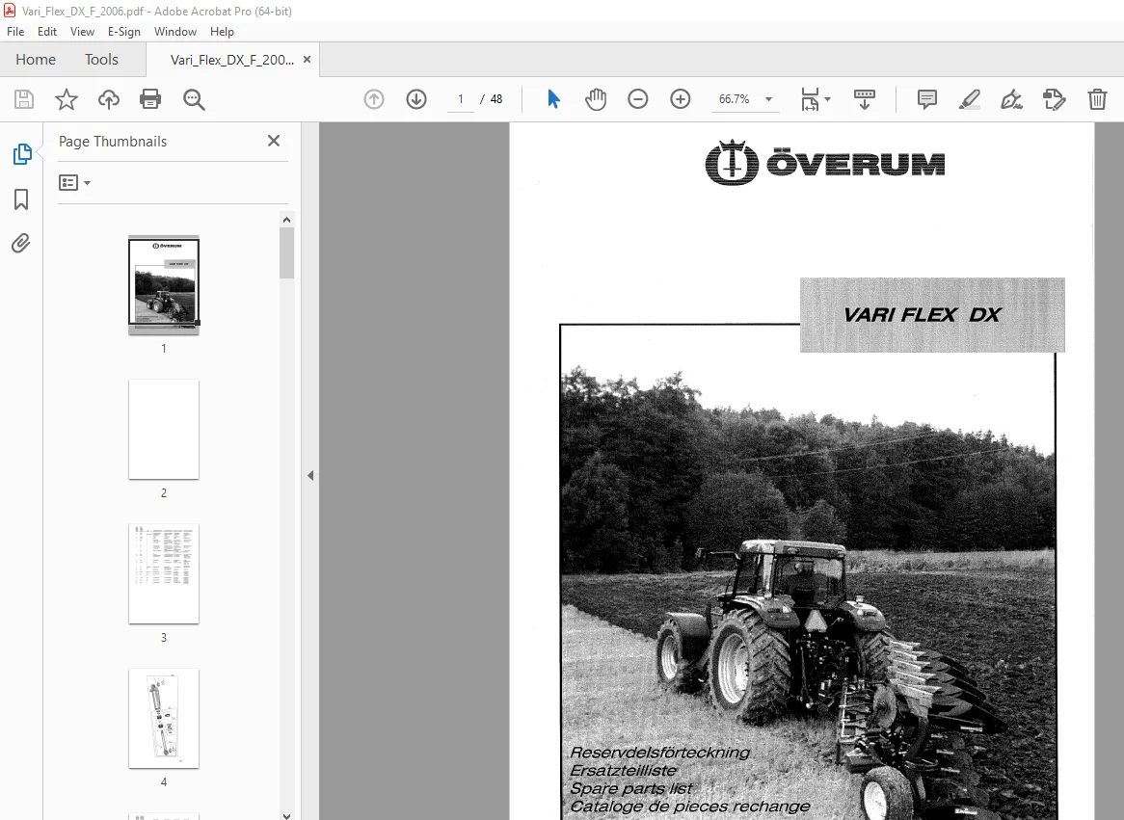Viewport: 1124px width, 820px height.
Task: Open the zoom level dropdown arrow
Action: tap(768, 99)
